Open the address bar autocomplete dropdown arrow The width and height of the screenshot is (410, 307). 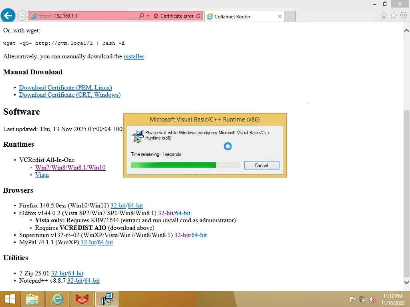[x=148, y=16]
